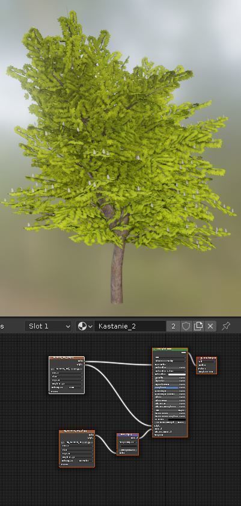This screenshot has height=506, width=241.
Task: Click the material user count 2 button
Action: point(173,326)
